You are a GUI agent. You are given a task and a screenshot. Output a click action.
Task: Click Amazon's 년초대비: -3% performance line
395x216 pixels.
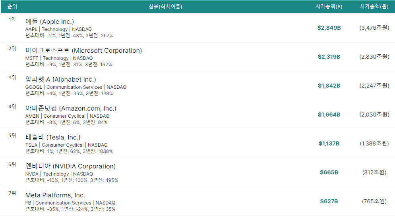tap(66, 122)
